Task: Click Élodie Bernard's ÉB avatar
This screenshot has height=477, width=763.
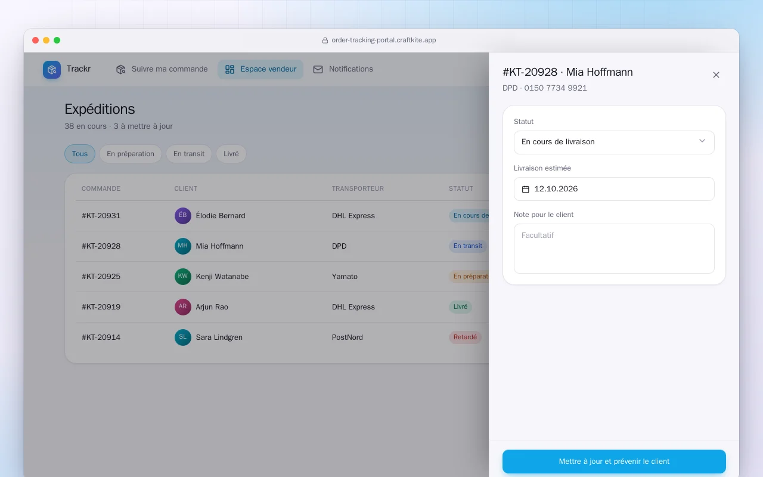Action: click(183, 216)
